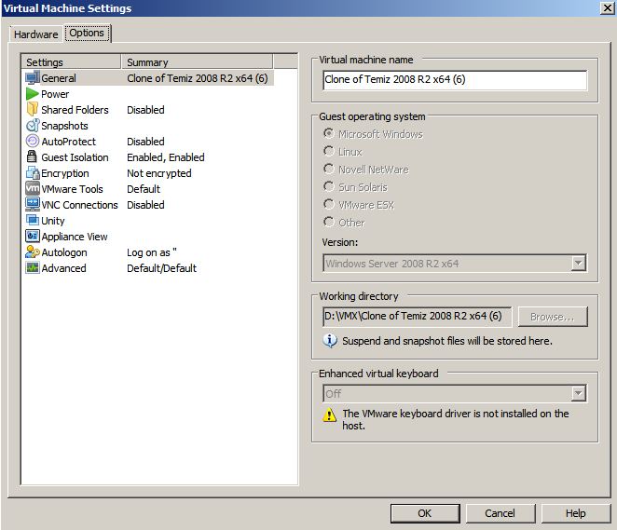Switch to the Hardware tab
Screen dimensions: 617x530
[35, 34]
